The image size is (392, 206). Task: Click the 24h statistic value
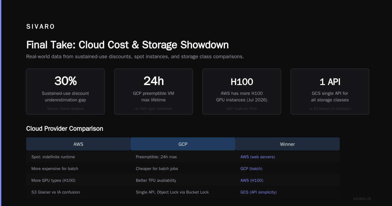point(154,81)
